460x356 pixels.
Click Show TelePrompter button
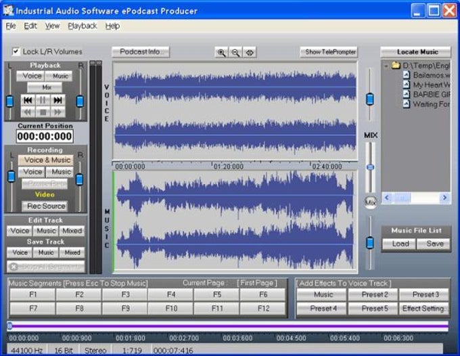coord(329,52)
